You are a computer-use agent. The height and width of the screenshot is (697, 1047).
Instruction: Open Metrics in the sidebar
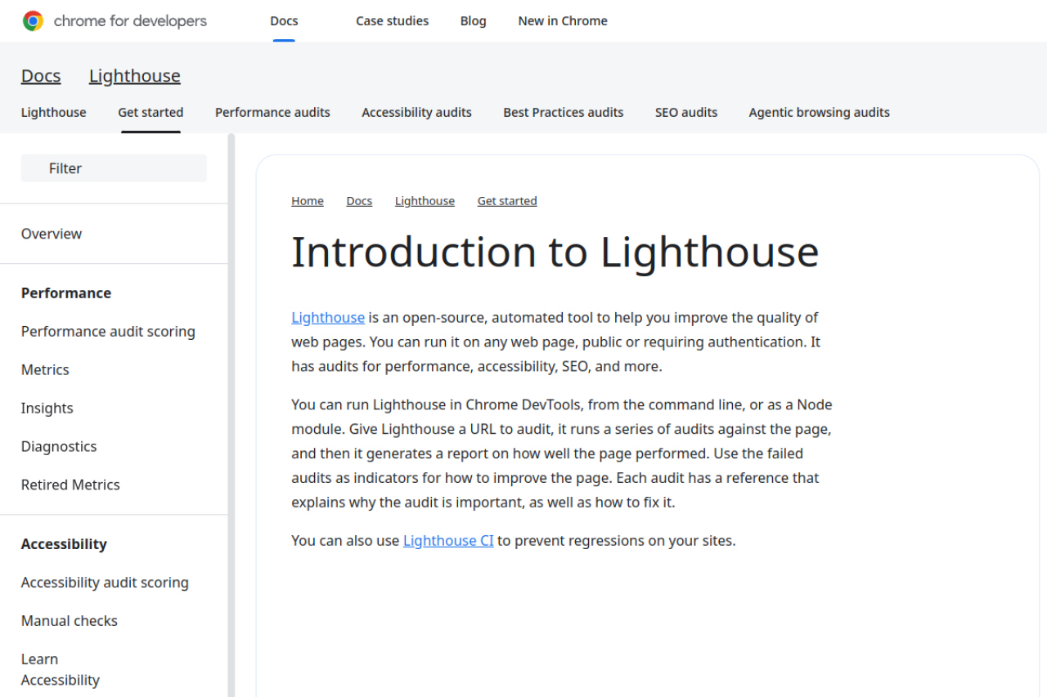click(x=45, y=370)
